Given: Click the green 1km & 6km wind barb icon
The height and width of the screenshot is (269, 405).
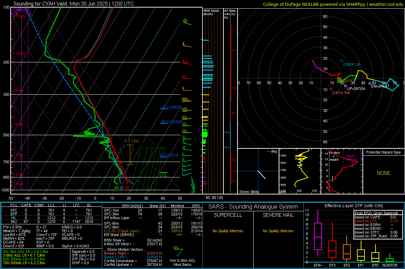Looking at the screenshot, I should point(178,250).
